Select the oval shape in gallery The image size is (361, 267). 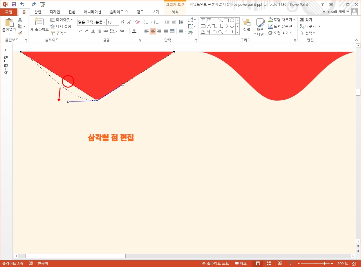point(232,20)
